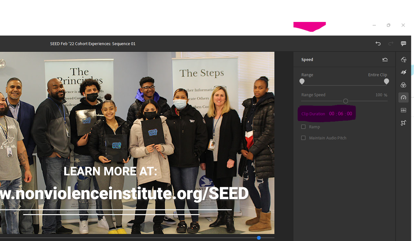Click the Entire Clip end handle
This screenshot has height=241, width=414.
click(x=387, y=82)
